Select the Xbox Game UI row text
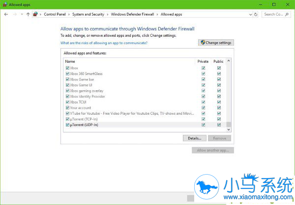Viewport: 295px width, 205px height. (81, 85)
